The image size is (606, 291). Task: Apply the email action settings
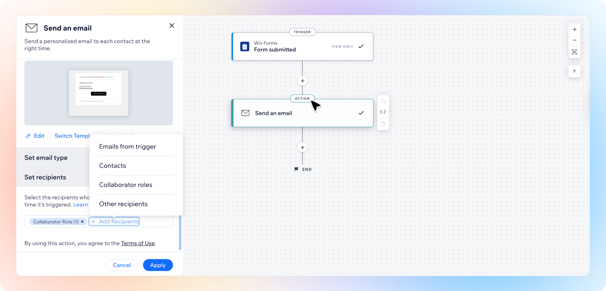click(158, 265)
